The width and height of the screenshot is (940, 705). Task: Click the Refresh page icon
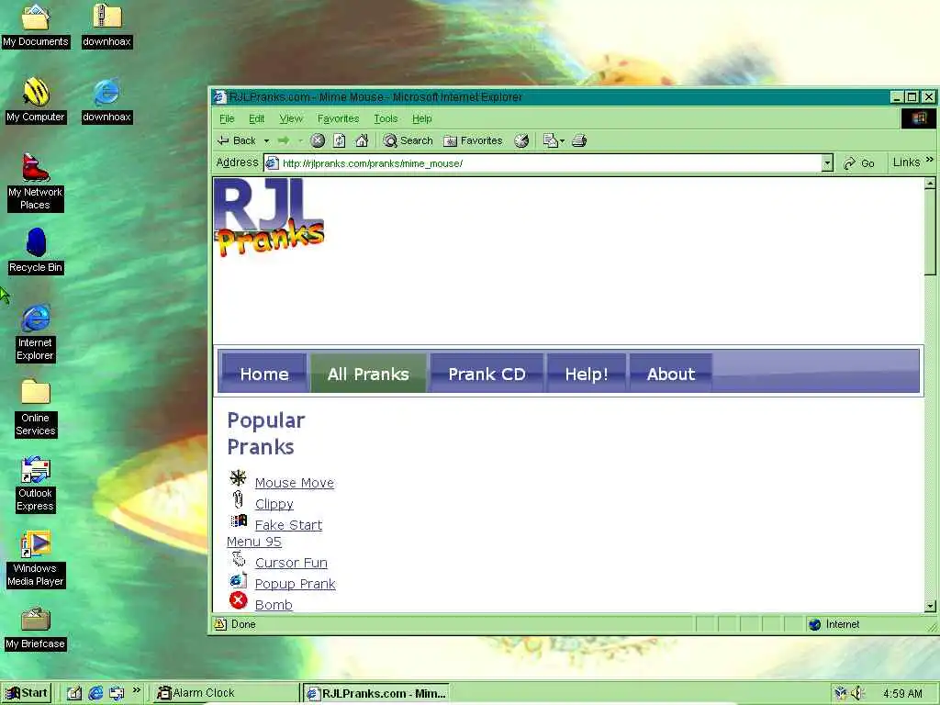(x=340, y=140)
